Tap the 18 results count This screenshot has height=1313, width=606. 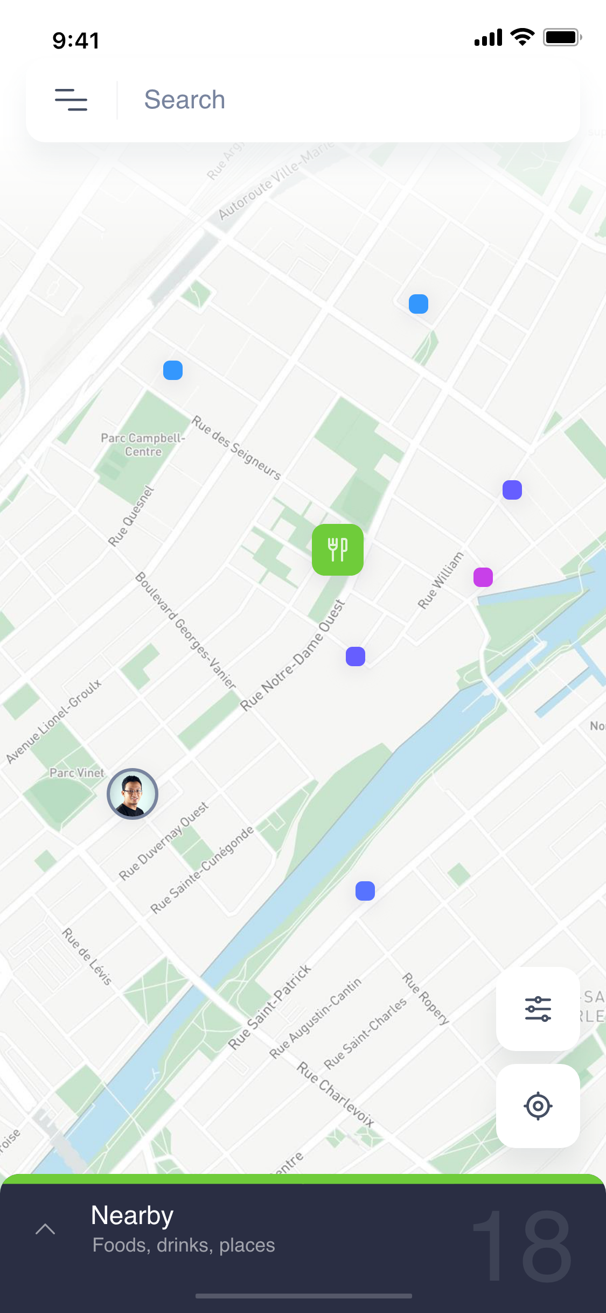(521, 1246)
